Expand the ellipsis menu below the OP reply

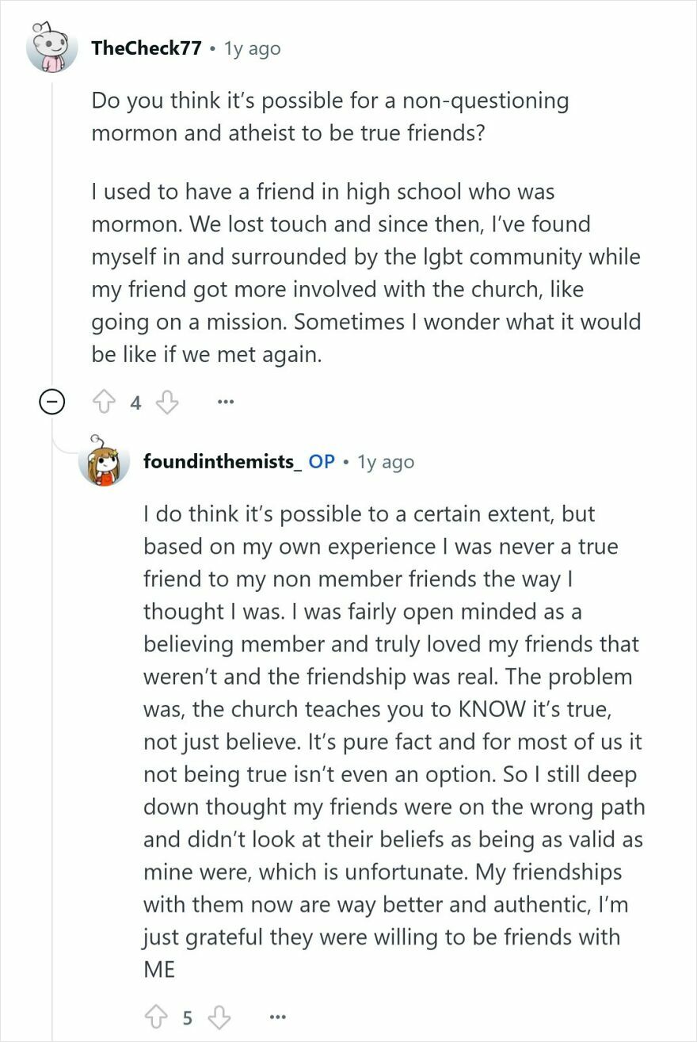pos(277,1015)
